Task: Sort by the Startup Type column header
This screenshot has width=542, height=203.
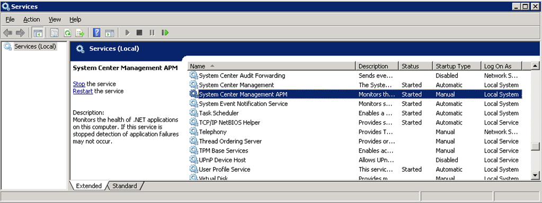Action: tap(457, 66)
